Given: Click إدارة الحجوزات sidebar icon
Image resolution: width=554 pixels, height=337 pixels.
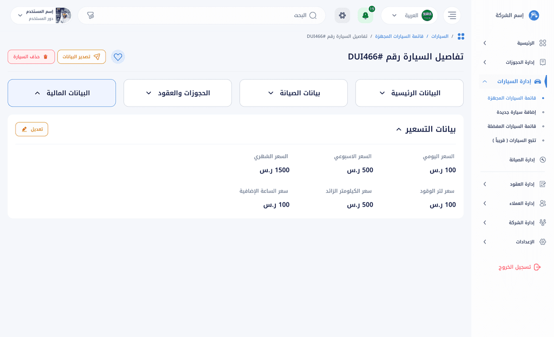Looking at the screenshot, I should pyautogui.click(x=543, y=62).
